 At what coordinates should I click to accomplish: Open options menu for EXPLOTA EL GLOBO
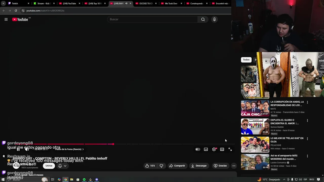[307, 121]
